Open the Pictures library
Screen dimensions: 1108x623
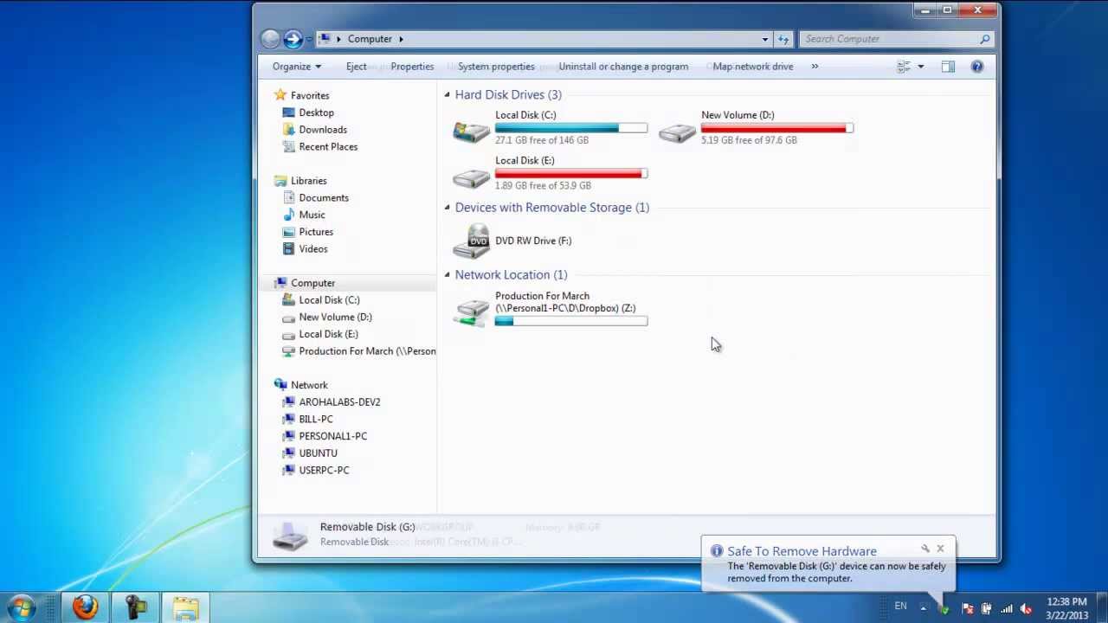click(316, 232)
